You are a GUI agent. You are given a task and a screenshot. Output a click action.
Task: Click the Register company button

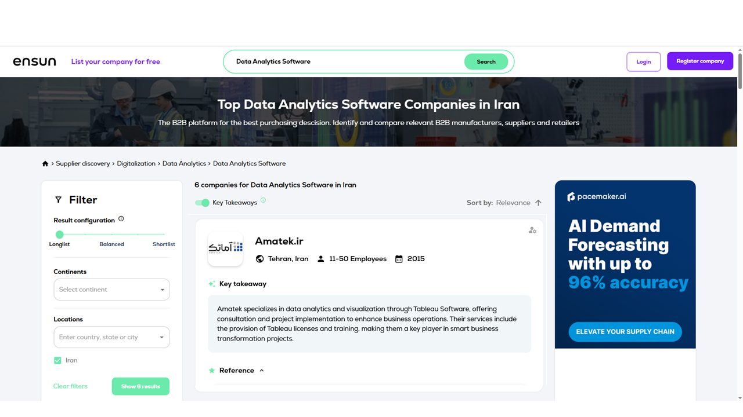[x=700, y=61]
